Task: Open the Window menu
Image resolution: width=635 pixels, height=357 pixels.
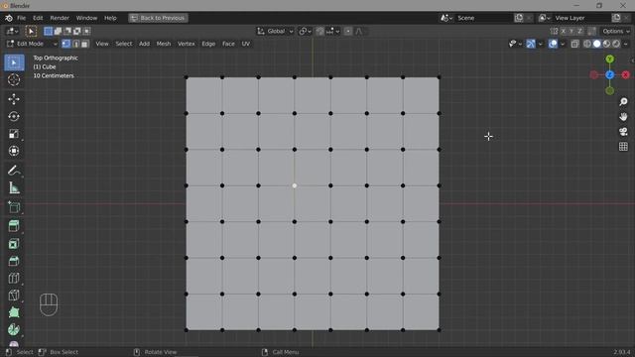Action: click(x=86, y=18)
